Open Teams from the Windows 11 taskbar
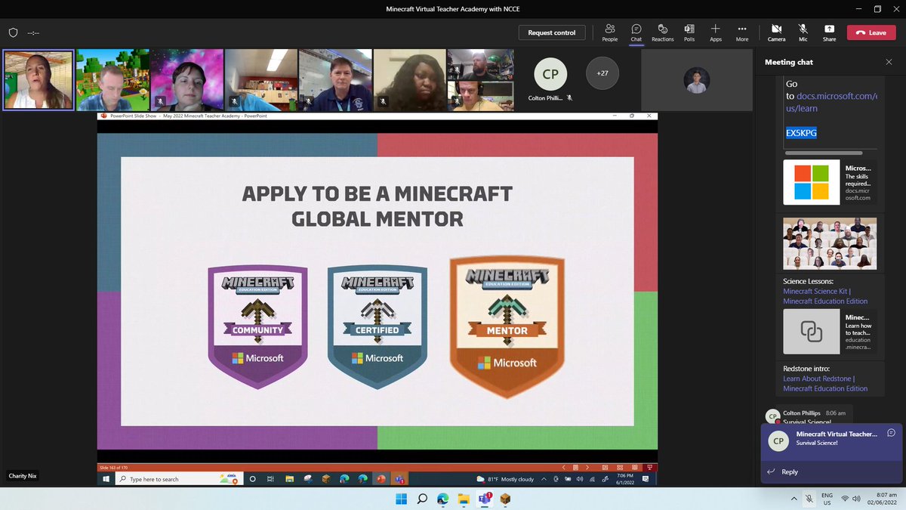This screenshot has width=906, height=510. click(485, 499)
